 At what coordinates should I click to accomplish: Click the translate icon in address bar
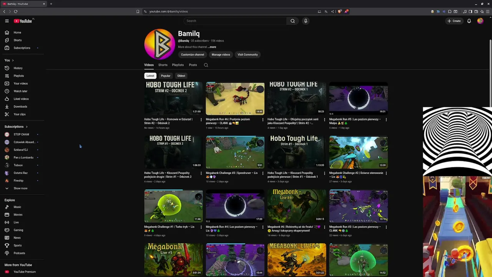point(326,12)
